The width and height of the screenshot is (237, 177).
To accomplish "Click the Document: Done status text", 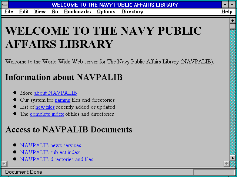I will (24, 172).
